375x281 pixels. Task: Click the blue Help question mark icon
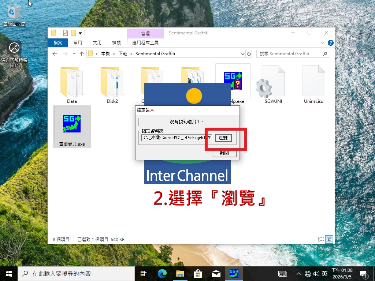[x=330, y=43]
